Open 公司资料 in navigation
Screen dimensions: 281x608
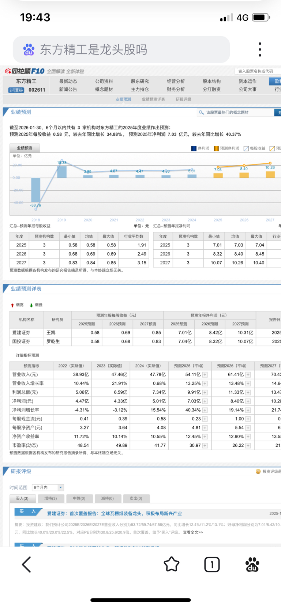pyautogui.click(x=104, y=82)
